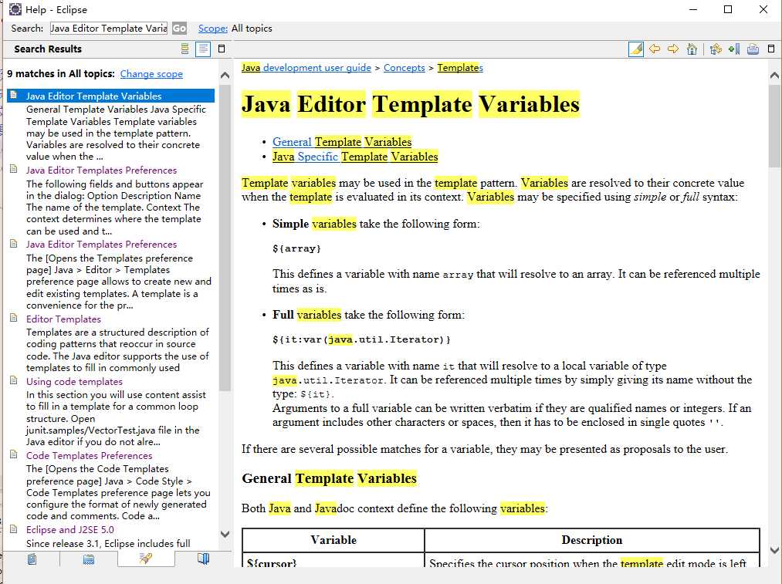Open the Editor Templates search result
The height and width of the screenshot is (584, 782).
click(x=63, y=319)
